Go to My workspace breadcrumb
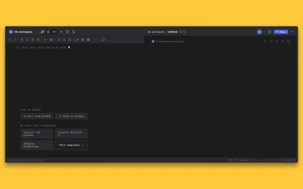The width and height of the screenshot is (303, 189). pos(156,32)
